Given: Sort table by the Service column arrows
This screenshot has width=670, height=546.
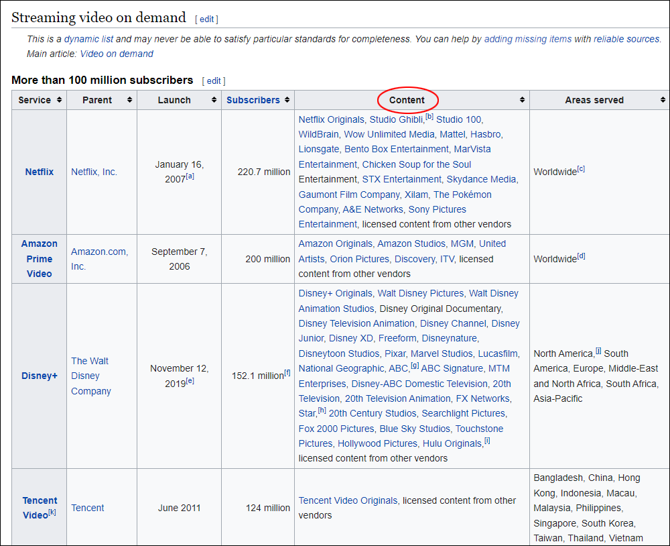Looking at the screenshot, I should click(59, 100).
